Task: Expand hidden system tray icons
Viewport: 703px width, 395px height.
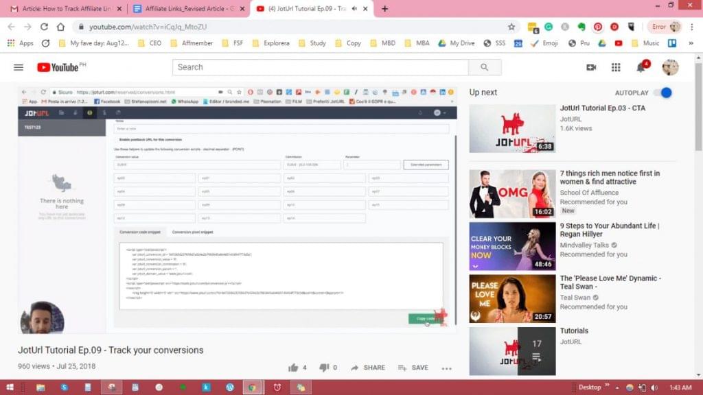Action: coord(617,387)
